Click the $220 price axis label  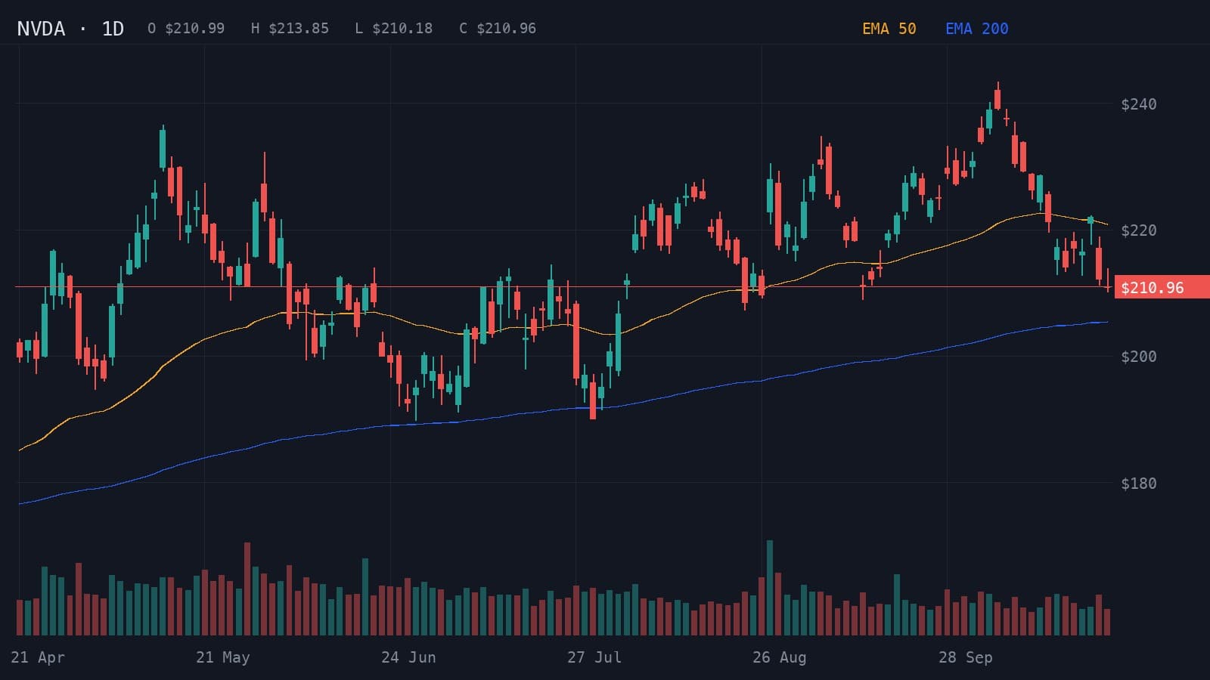[x=1139, y=230]
